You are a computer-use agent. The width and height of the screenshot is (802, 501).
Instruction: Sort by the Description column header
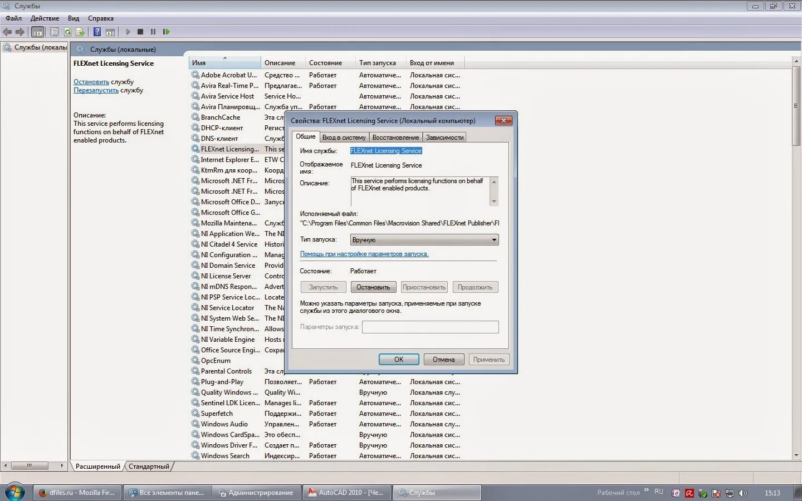283,62
